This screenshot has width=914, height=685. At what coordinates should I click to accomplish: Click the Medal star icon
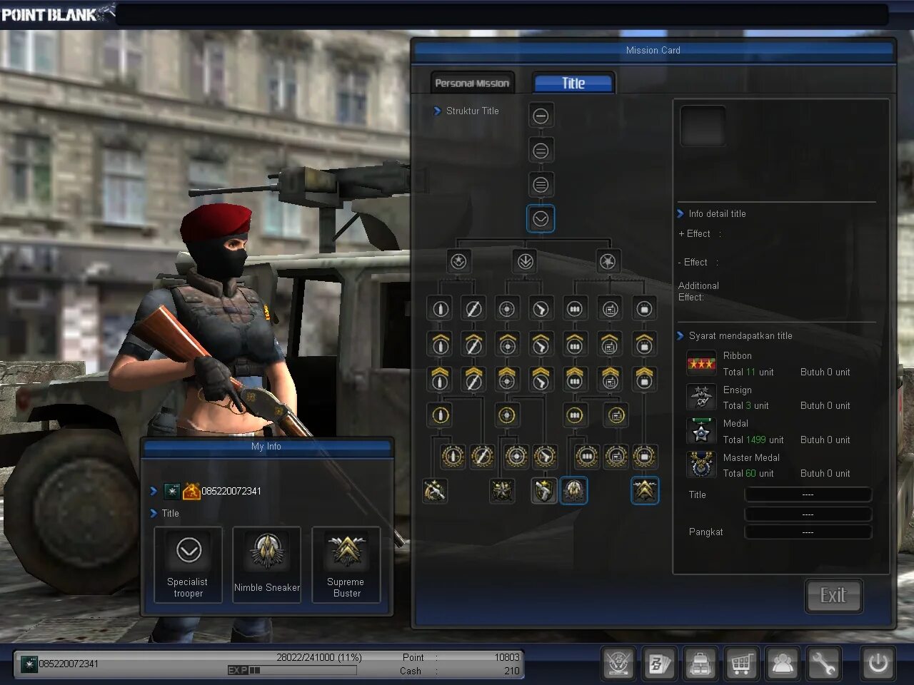pos(701,431)
